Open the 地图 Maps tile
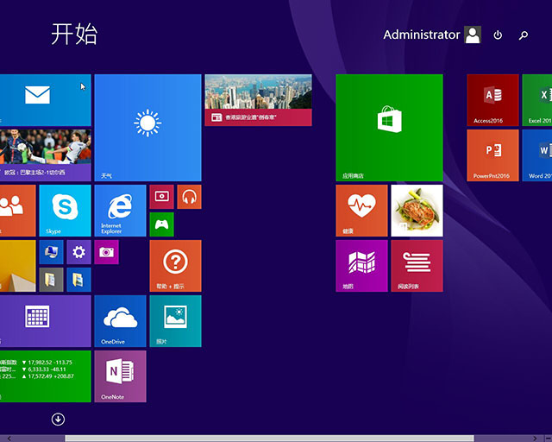 [x=361, y=266]
